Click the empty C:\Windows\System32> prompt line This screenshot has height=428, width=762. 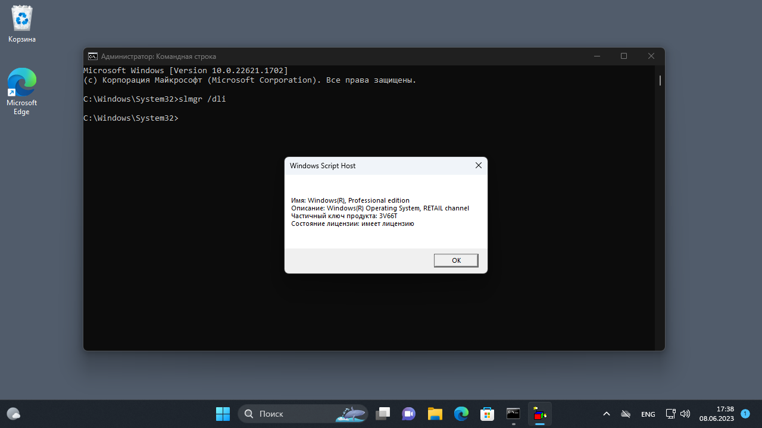point(131,118)
